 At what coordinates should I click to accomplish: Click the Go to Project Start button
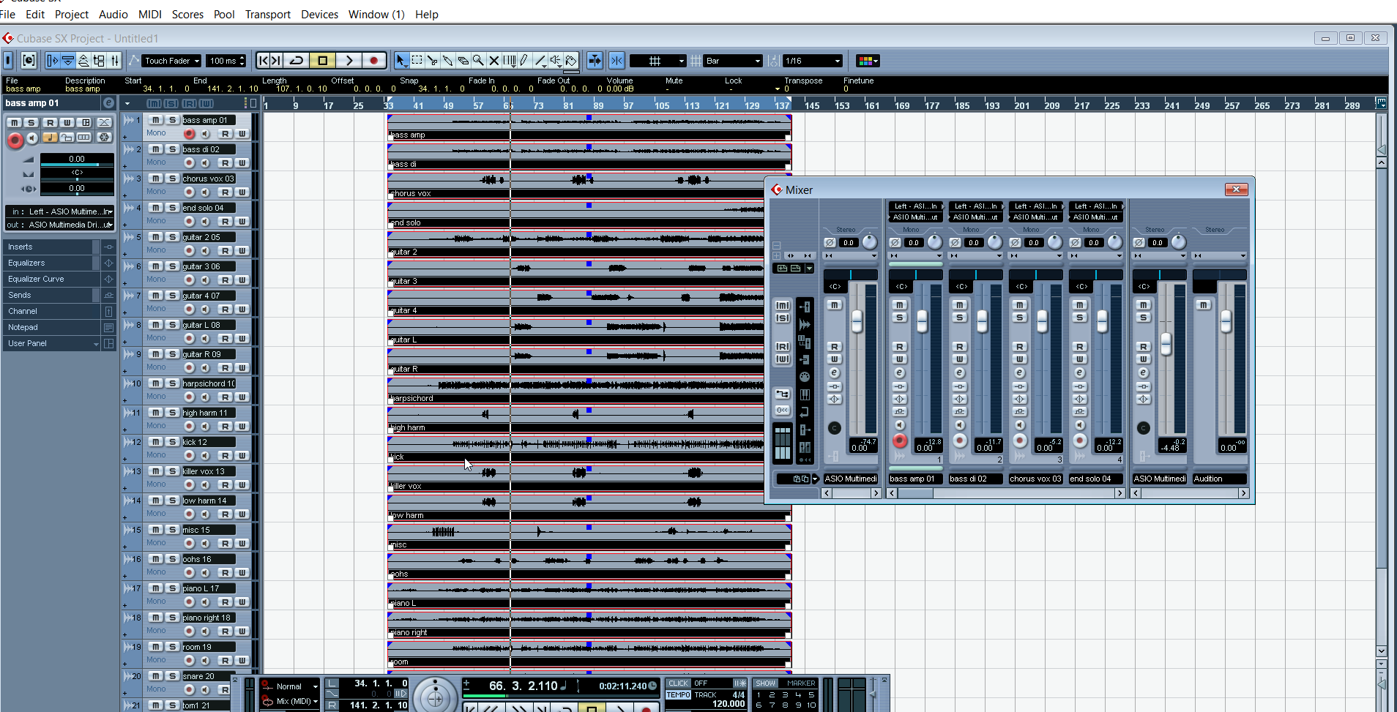coord(264,61)
